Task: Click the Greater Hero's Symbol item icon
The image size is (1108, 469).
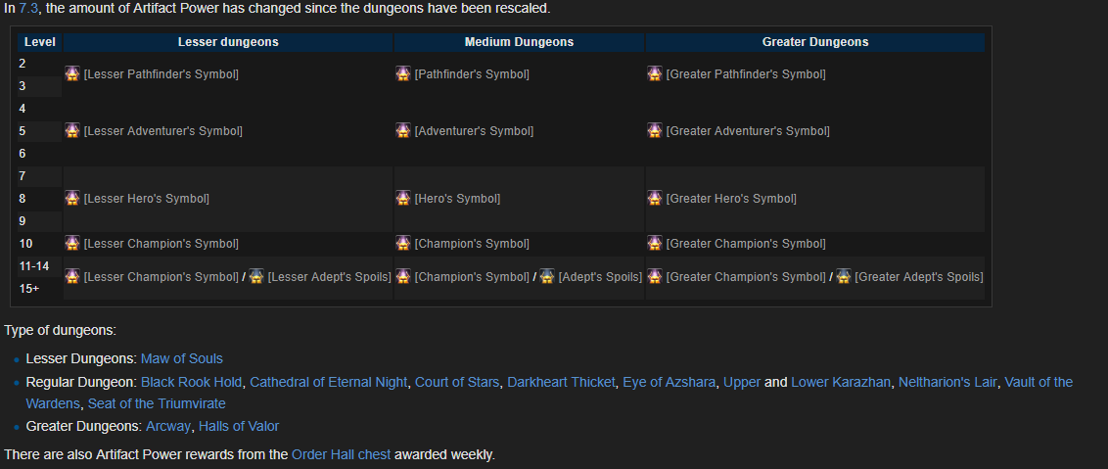Action: [x=655, y=199]
